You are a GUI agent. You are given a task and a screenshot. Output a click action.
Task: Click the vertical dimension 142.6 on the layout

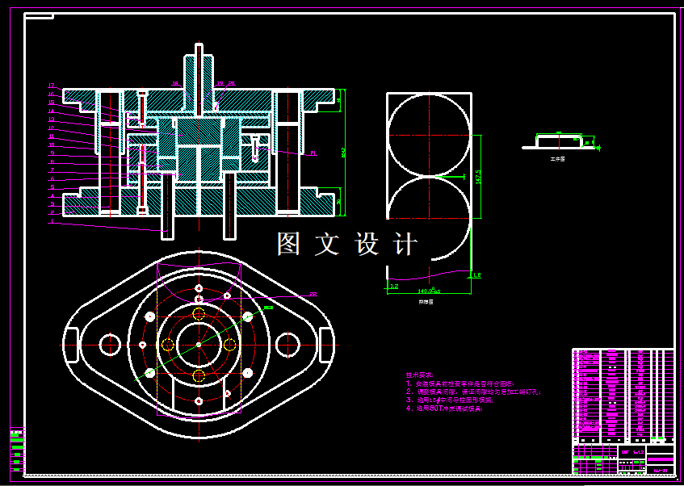477,177
